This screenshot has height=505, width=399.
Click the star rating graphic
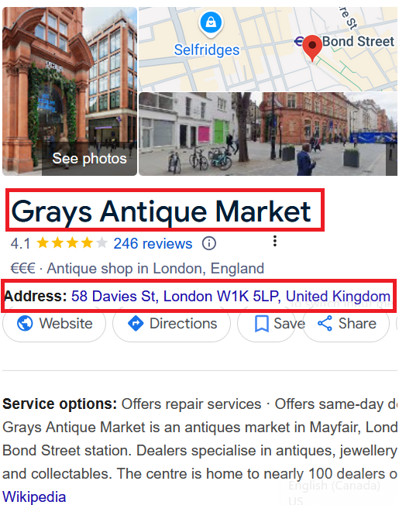click(72, 243)
